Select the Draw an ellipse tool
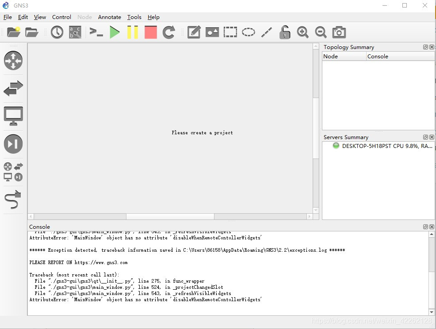The height and width of the screenshot is (329, 436). tap(249, 32)
